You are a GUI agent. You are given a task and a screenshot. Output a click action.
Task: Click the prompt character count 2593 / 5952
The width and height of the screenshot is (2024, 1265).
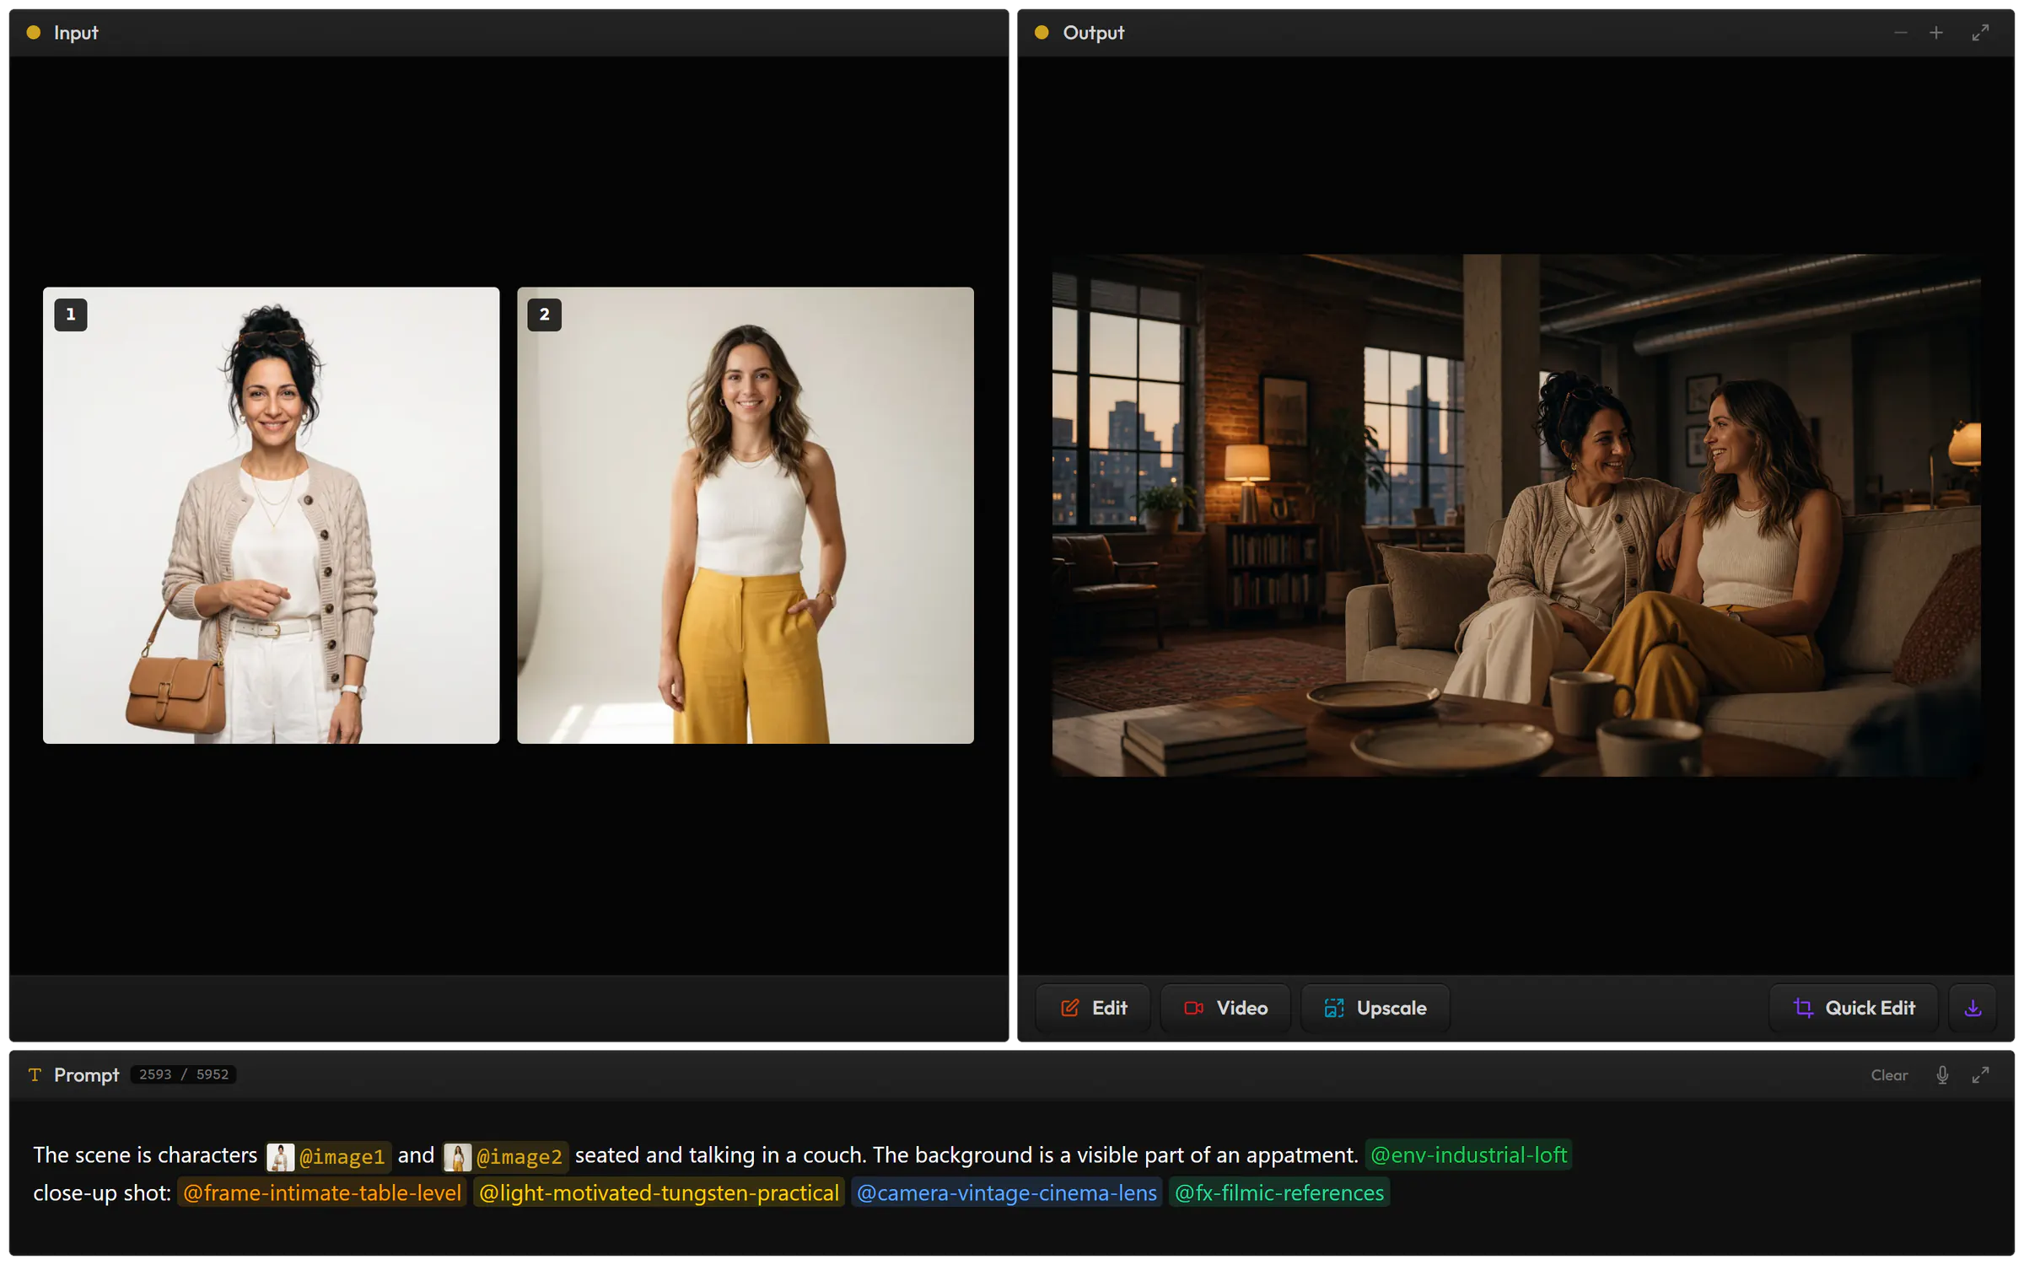[x=184, y=1074]
